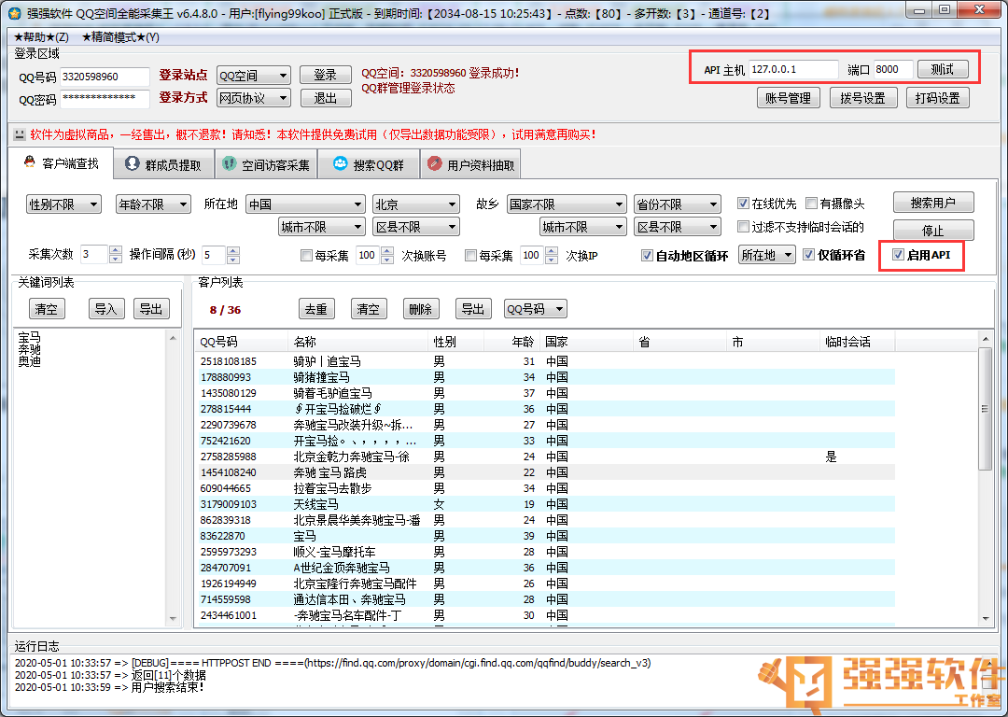Click the notice icon beside the red warning text

click(20, 134)
